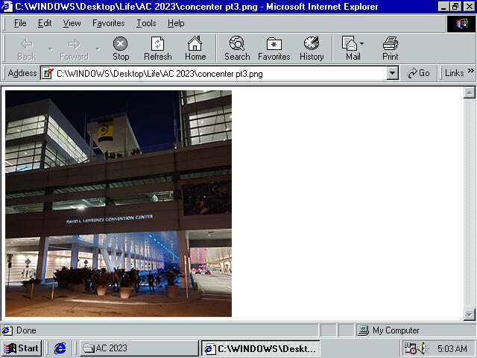Click the Mail toolbar icon
Image resolution: width=477 pixels, height=358 pixels.
[x=351, y=48]
